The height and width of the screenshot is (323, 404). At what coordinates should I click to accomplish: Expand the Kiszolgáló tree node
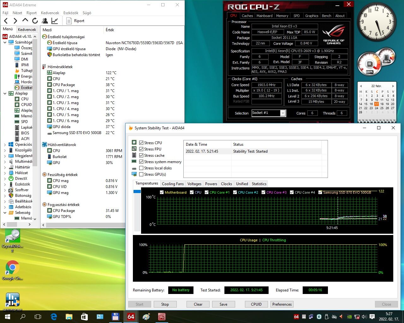[x=5, y=150]
